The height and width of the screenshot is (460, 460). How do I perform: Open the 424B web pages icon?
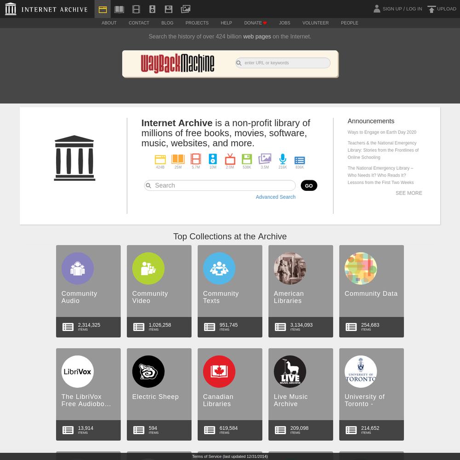pos(160,159)
